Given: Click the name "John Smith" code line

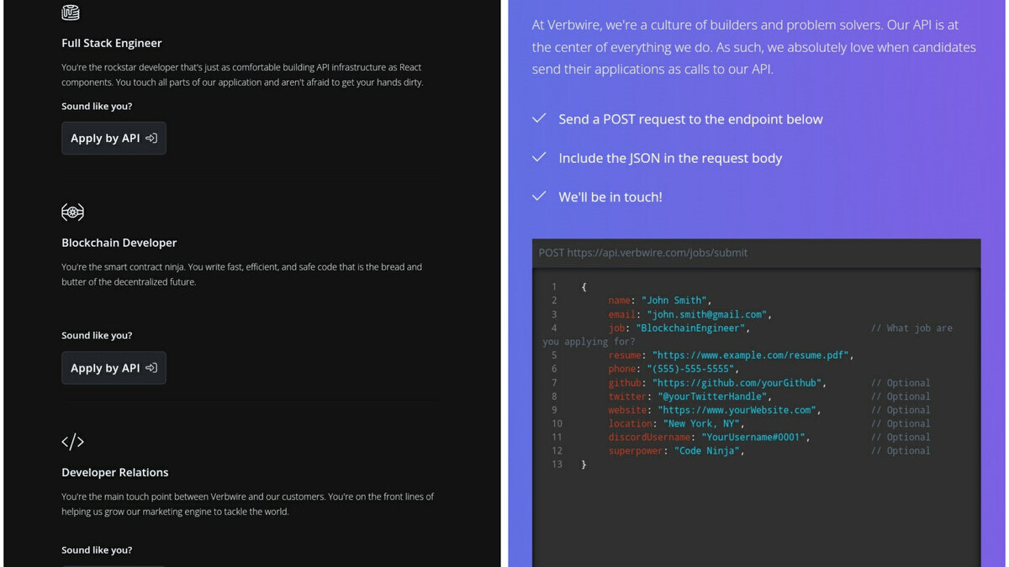Looking at the screenshot, I should tap(660, 300).
